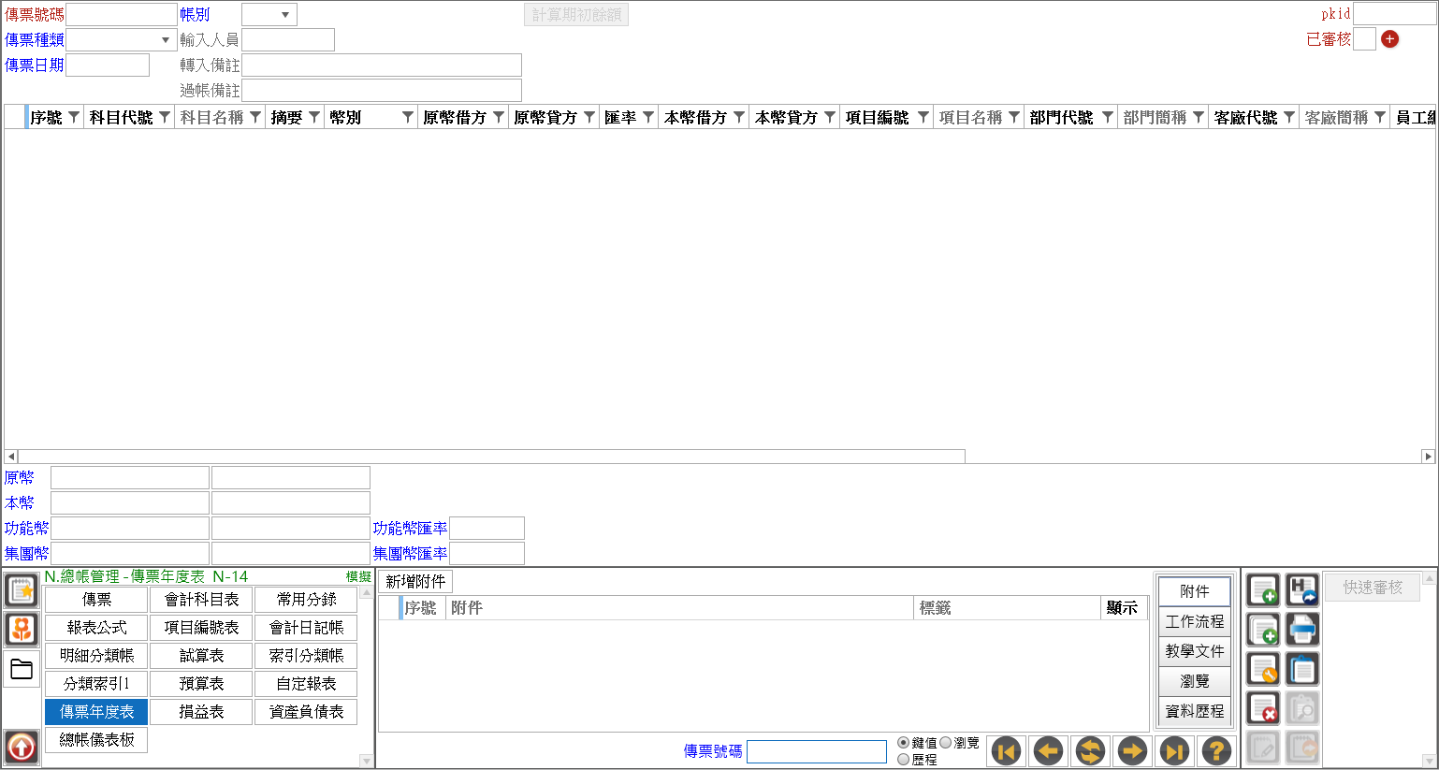The width and height of the screenshot is (1439, 770).
Task: Toggle the 已審核 checkbox
Action: [1365, 39]
